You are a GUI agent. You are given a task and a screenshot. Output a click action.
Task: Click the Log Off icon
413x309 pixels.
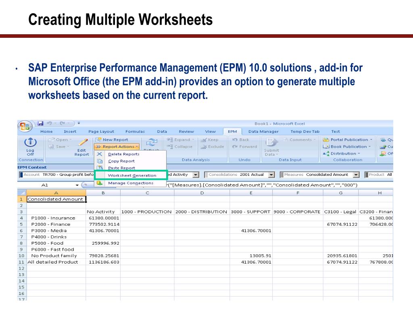click(30, 142)
